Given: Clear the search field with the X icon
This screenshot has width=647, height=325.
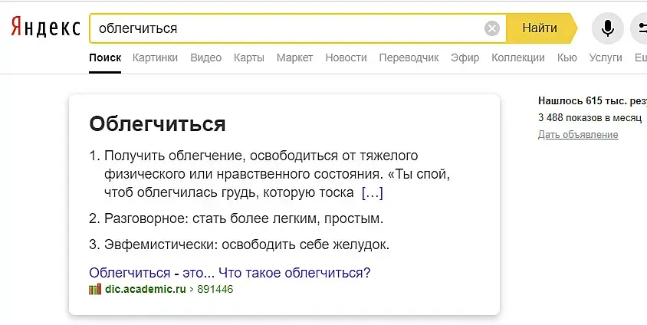Looking at the screenshot, I should coord(492,29).
